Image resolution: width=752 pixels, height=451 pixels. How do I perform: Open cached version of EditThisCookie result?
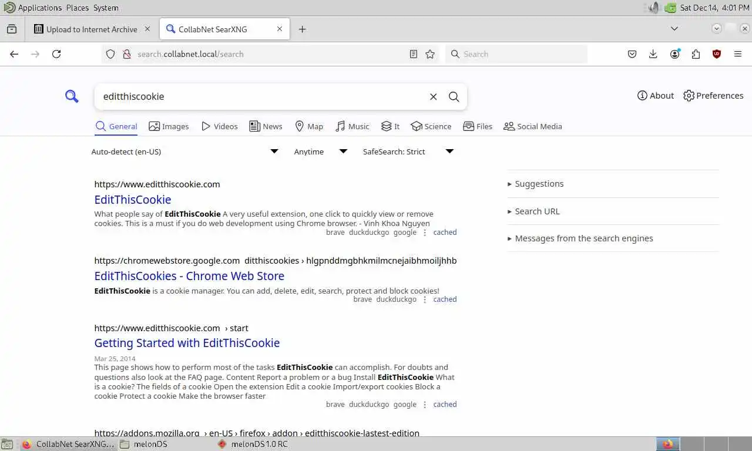coord(445,233)
